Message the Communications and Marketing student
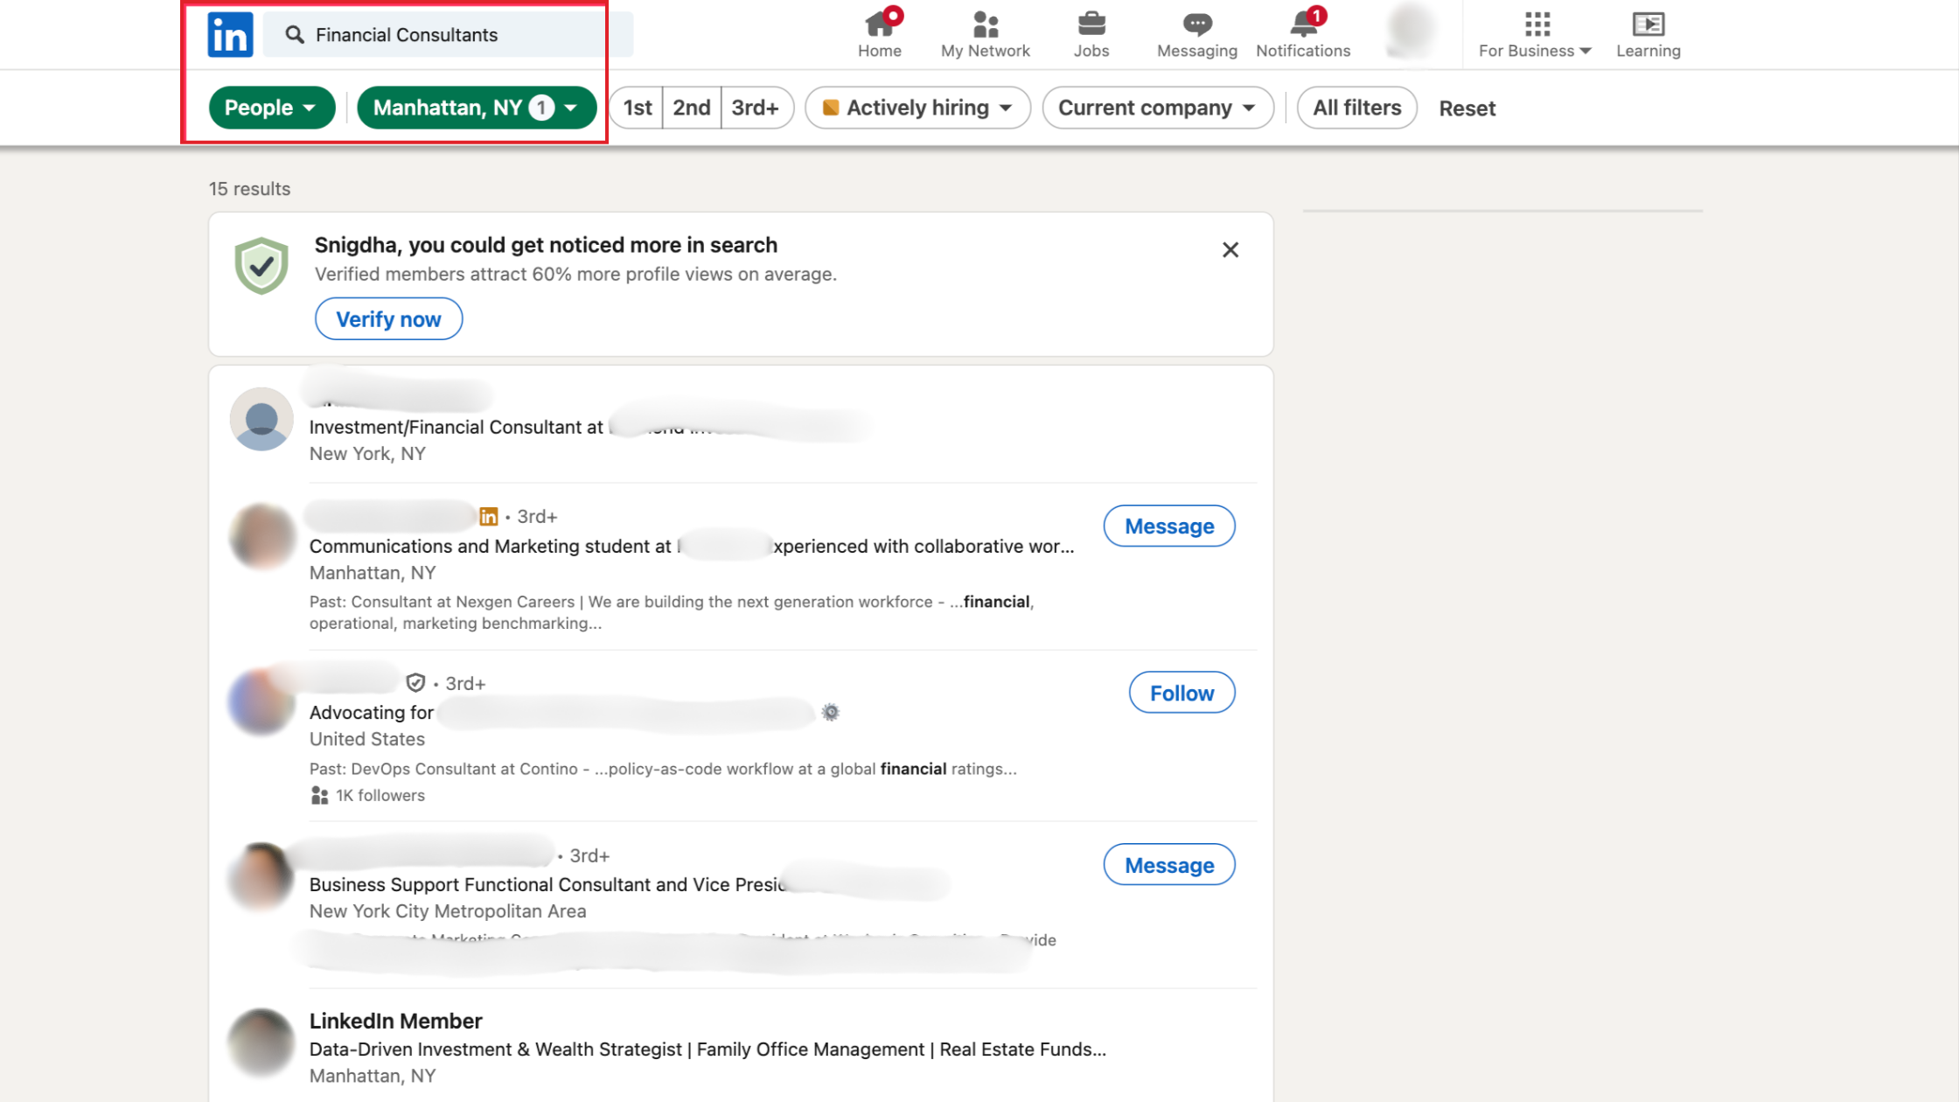Screen dimensions: 1959x1102 tap(1169, 527)
